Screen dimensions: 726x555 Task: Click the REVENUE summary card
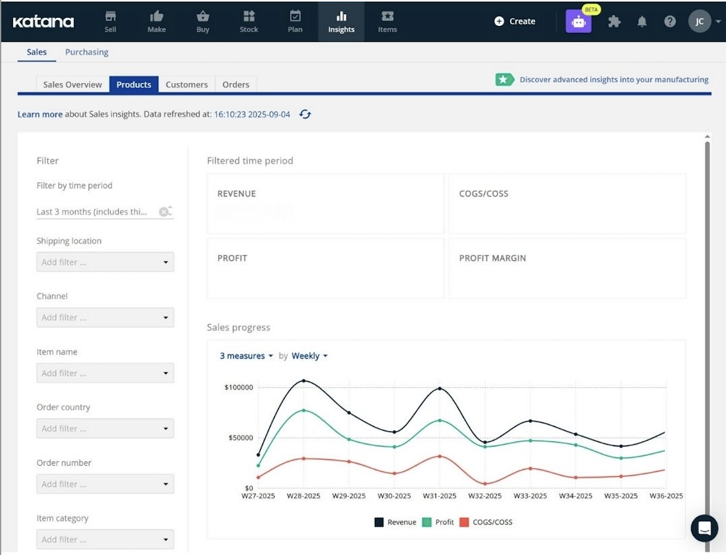click(x=325, y=204)
